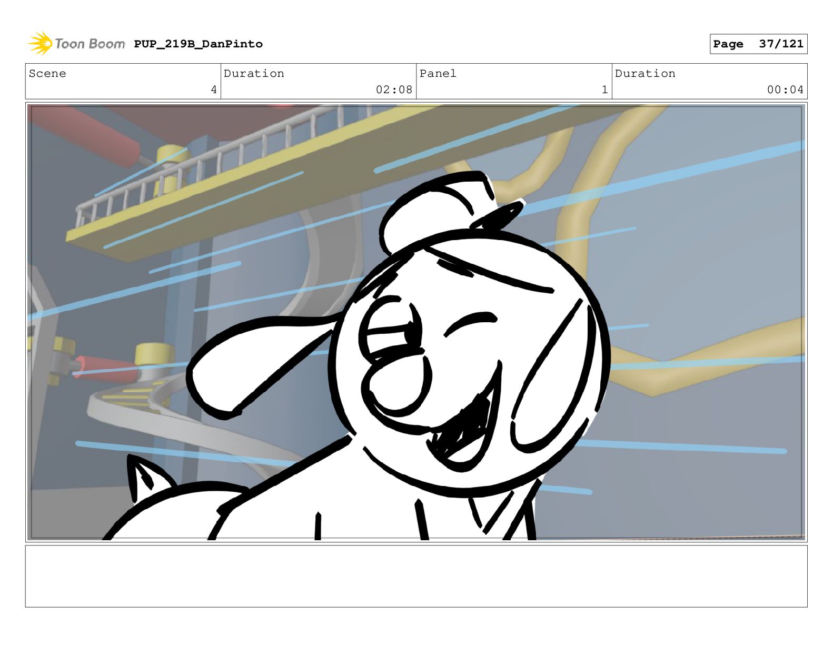Click panel number 1
Image resolution: width=833 pixels, height=645 pixels.
pos(605,90)
